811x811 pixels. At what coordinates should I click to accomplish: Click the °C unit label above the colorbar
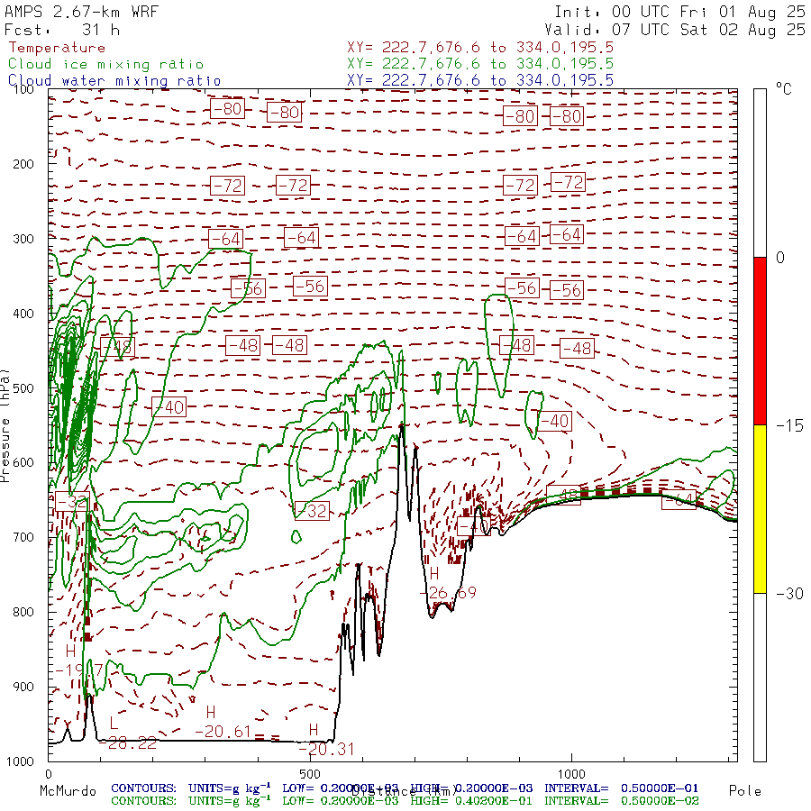pos(784,89)
